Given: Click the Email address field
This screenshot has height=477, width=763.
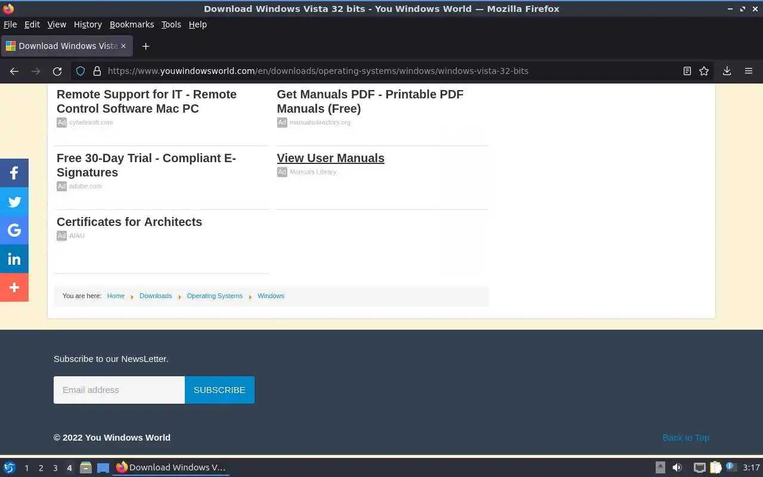Looking at the screenshot, I should coord(119,390).
